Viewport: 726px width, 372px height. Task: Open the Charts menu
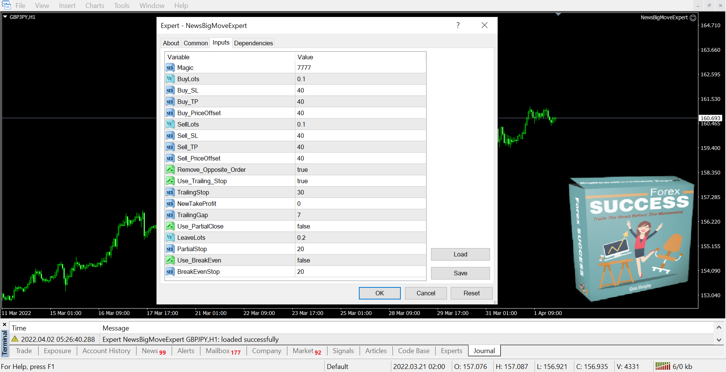(95, 6)
